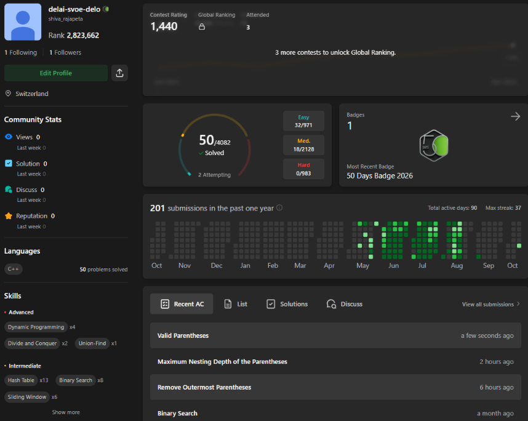The image size is (528, 421).
Task: Click the submissions info circle icon
Action: 279,208
